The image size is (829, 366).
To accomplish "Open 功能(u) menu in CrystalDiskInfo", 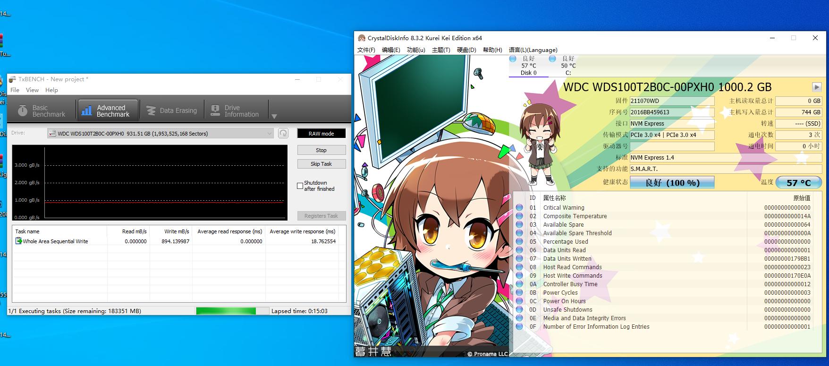I will (416, 50).
